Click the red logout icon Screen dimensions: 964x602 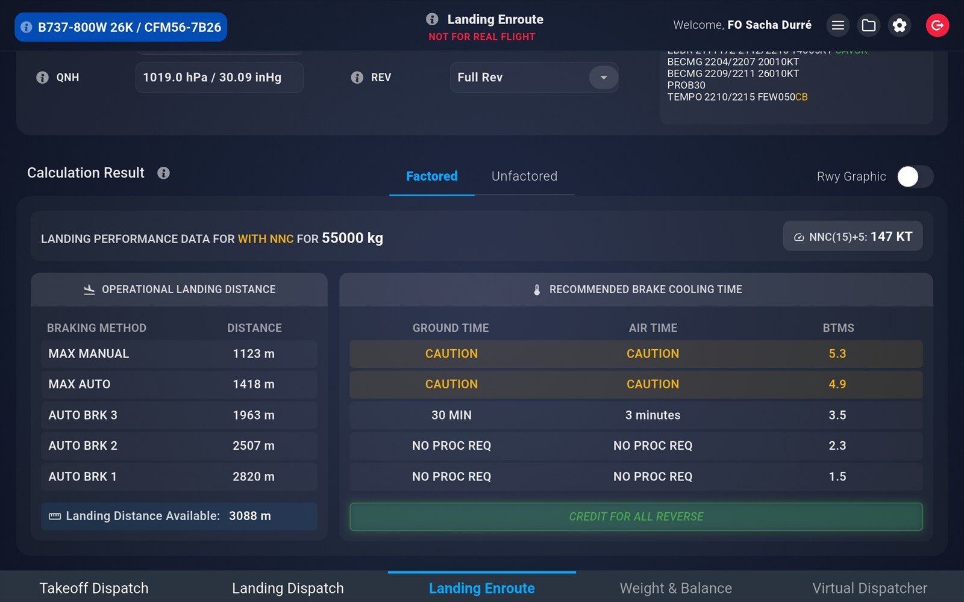937,25
